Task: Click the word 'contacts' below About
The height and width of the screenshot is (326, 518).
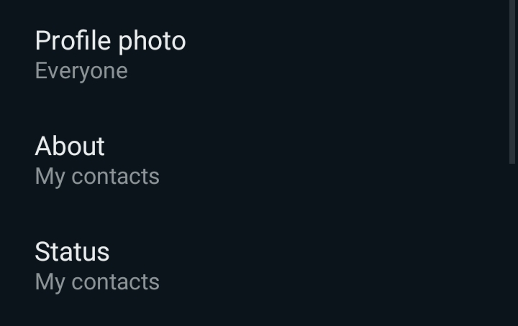Action: 115,176
